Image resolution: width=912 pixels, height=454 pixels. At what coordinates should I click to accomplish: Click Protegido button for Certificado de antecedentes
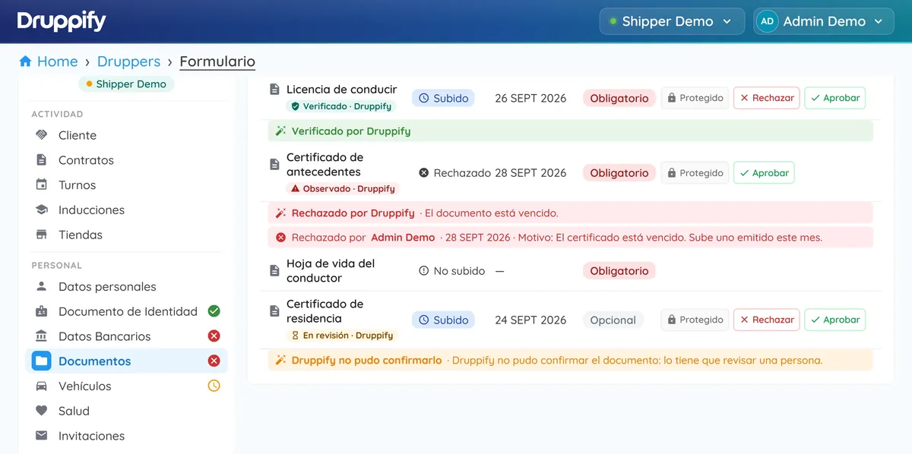(695, 173)
